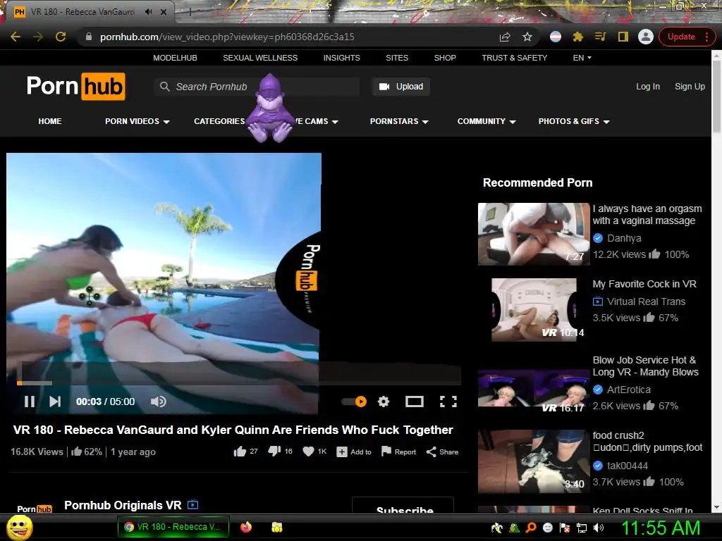Click the Log In link
This screenshot has width=722, height=541.
pos(648,87)
